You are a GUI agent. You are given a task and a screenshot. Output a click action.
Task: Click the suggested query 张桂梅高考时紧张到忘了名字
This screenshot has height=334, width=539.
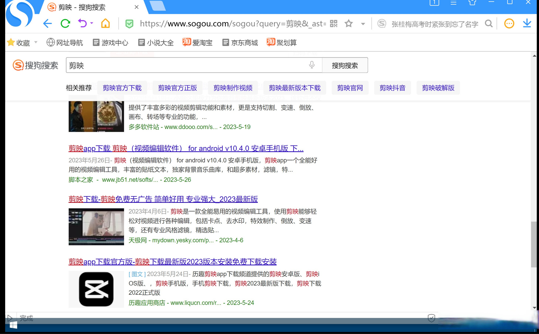coord(435,24)
